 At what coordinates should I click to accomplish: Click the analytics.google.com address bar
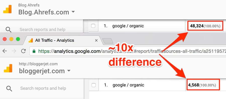pos(128,51)
